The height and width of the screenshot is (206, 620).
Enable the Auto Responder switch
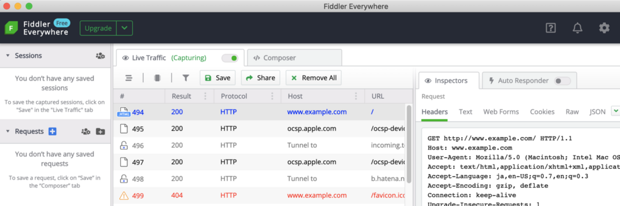(562, 81)
